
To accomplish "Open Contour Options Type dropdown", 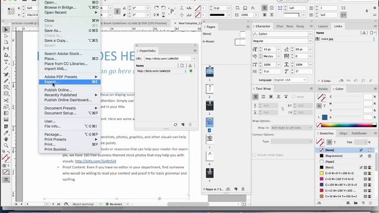I will (x=291, y=141).
